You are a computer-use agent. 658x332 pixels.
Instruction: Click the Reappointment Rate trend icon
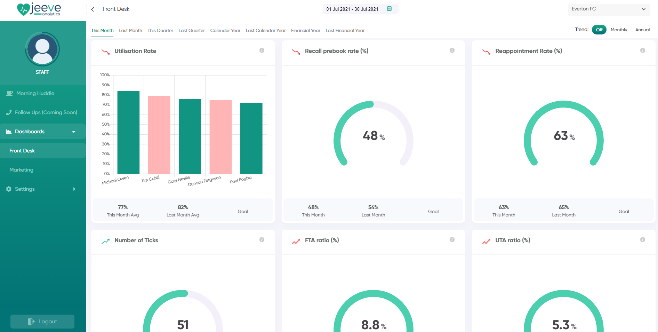point(486,52)
